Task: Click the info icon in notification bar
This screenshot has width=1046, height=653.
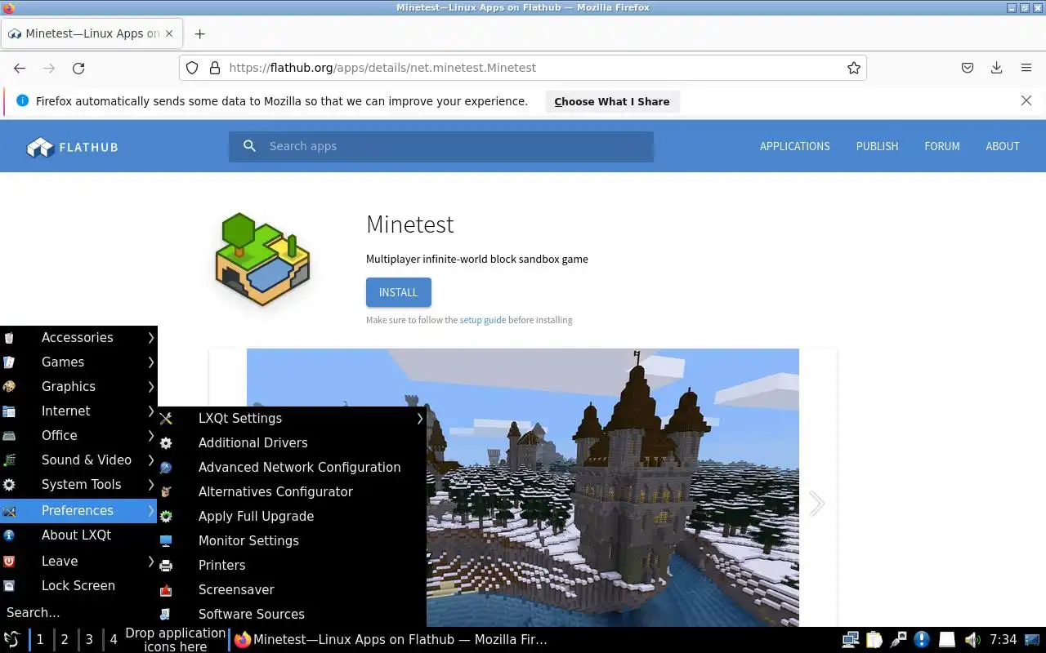Action: pos(22,100)
